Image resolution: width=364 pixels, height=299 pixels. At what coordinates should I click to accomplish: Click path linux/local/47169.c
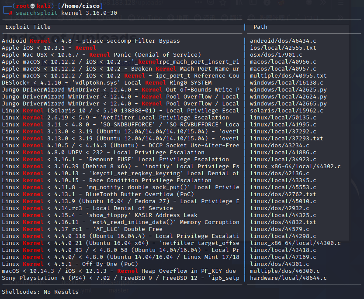pyautogui.click(x=283, y=257)
